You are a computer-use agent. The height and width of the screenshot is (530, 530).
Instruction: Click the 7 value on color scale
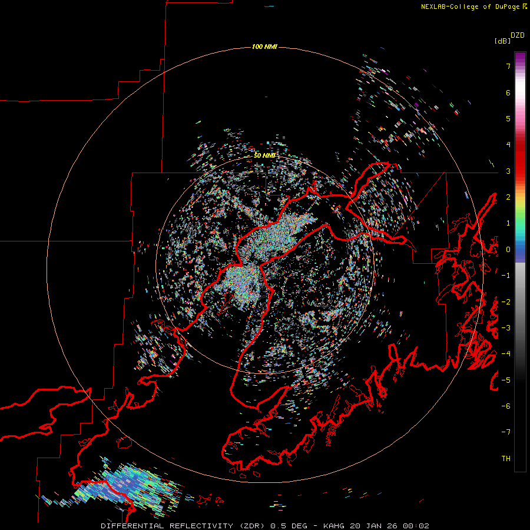click(508, 66)
